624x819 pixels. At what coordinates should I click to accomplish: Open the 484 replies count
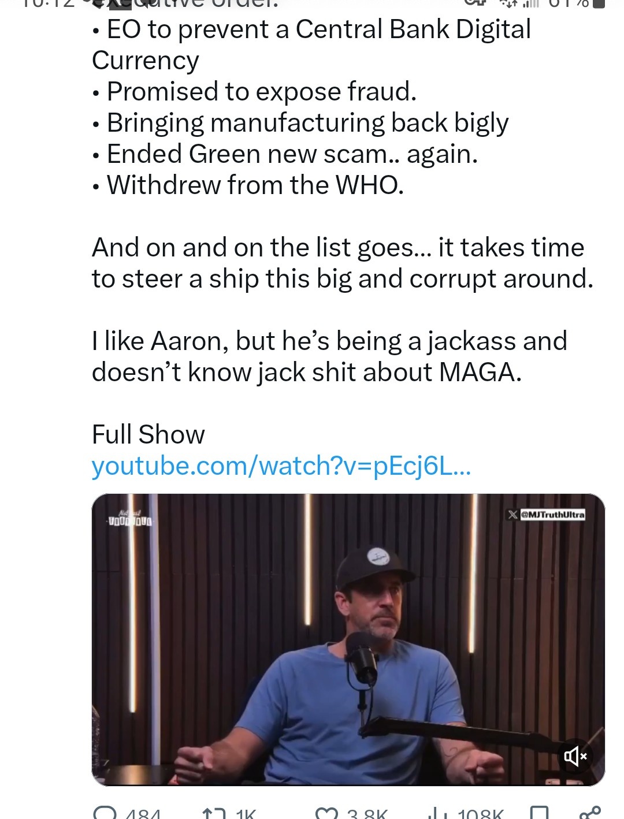point(143,814)
